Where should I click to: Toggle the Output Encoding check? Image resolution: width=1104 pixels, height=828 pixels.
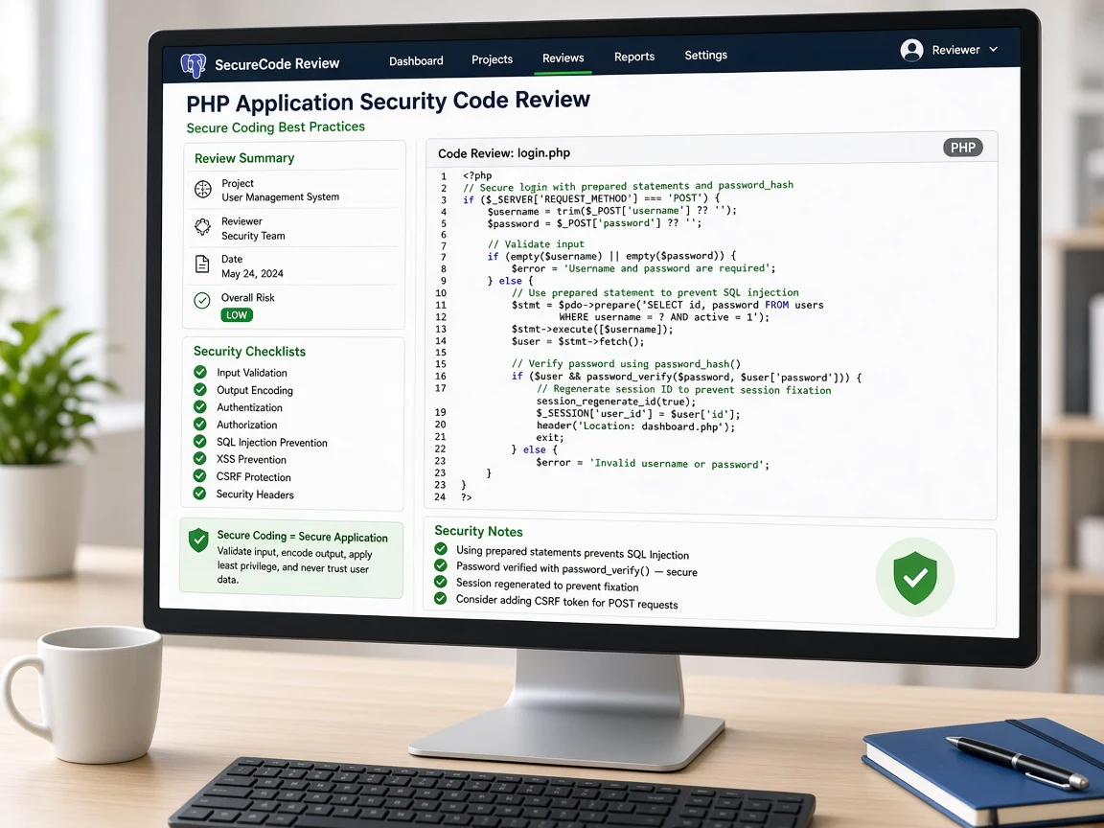(200, 389)
